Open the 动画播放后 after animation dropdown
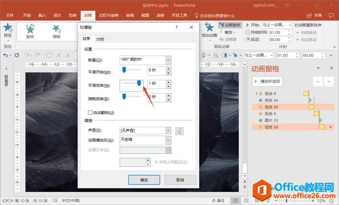339x205 pixels. pyautogui.click(x=168, y=141)
